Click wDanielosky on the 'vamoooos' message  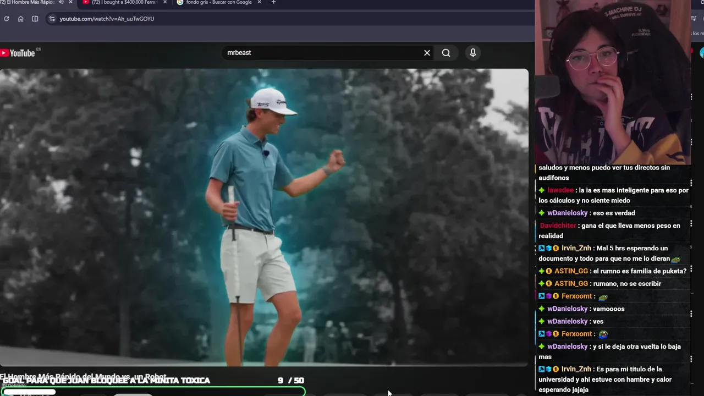click(x=568, y=309)
